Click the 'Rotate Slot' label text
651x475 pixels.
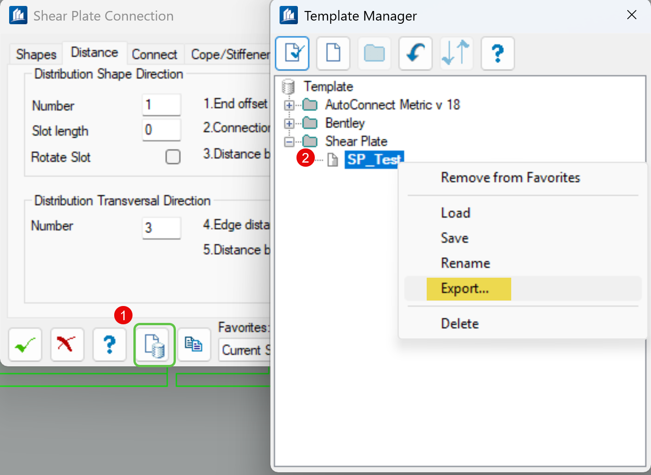[61, 158]
